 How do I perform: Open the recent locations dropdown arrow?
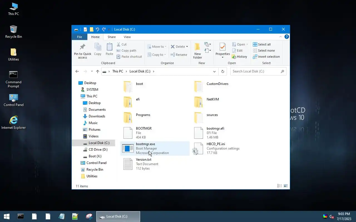coord(92,71)
